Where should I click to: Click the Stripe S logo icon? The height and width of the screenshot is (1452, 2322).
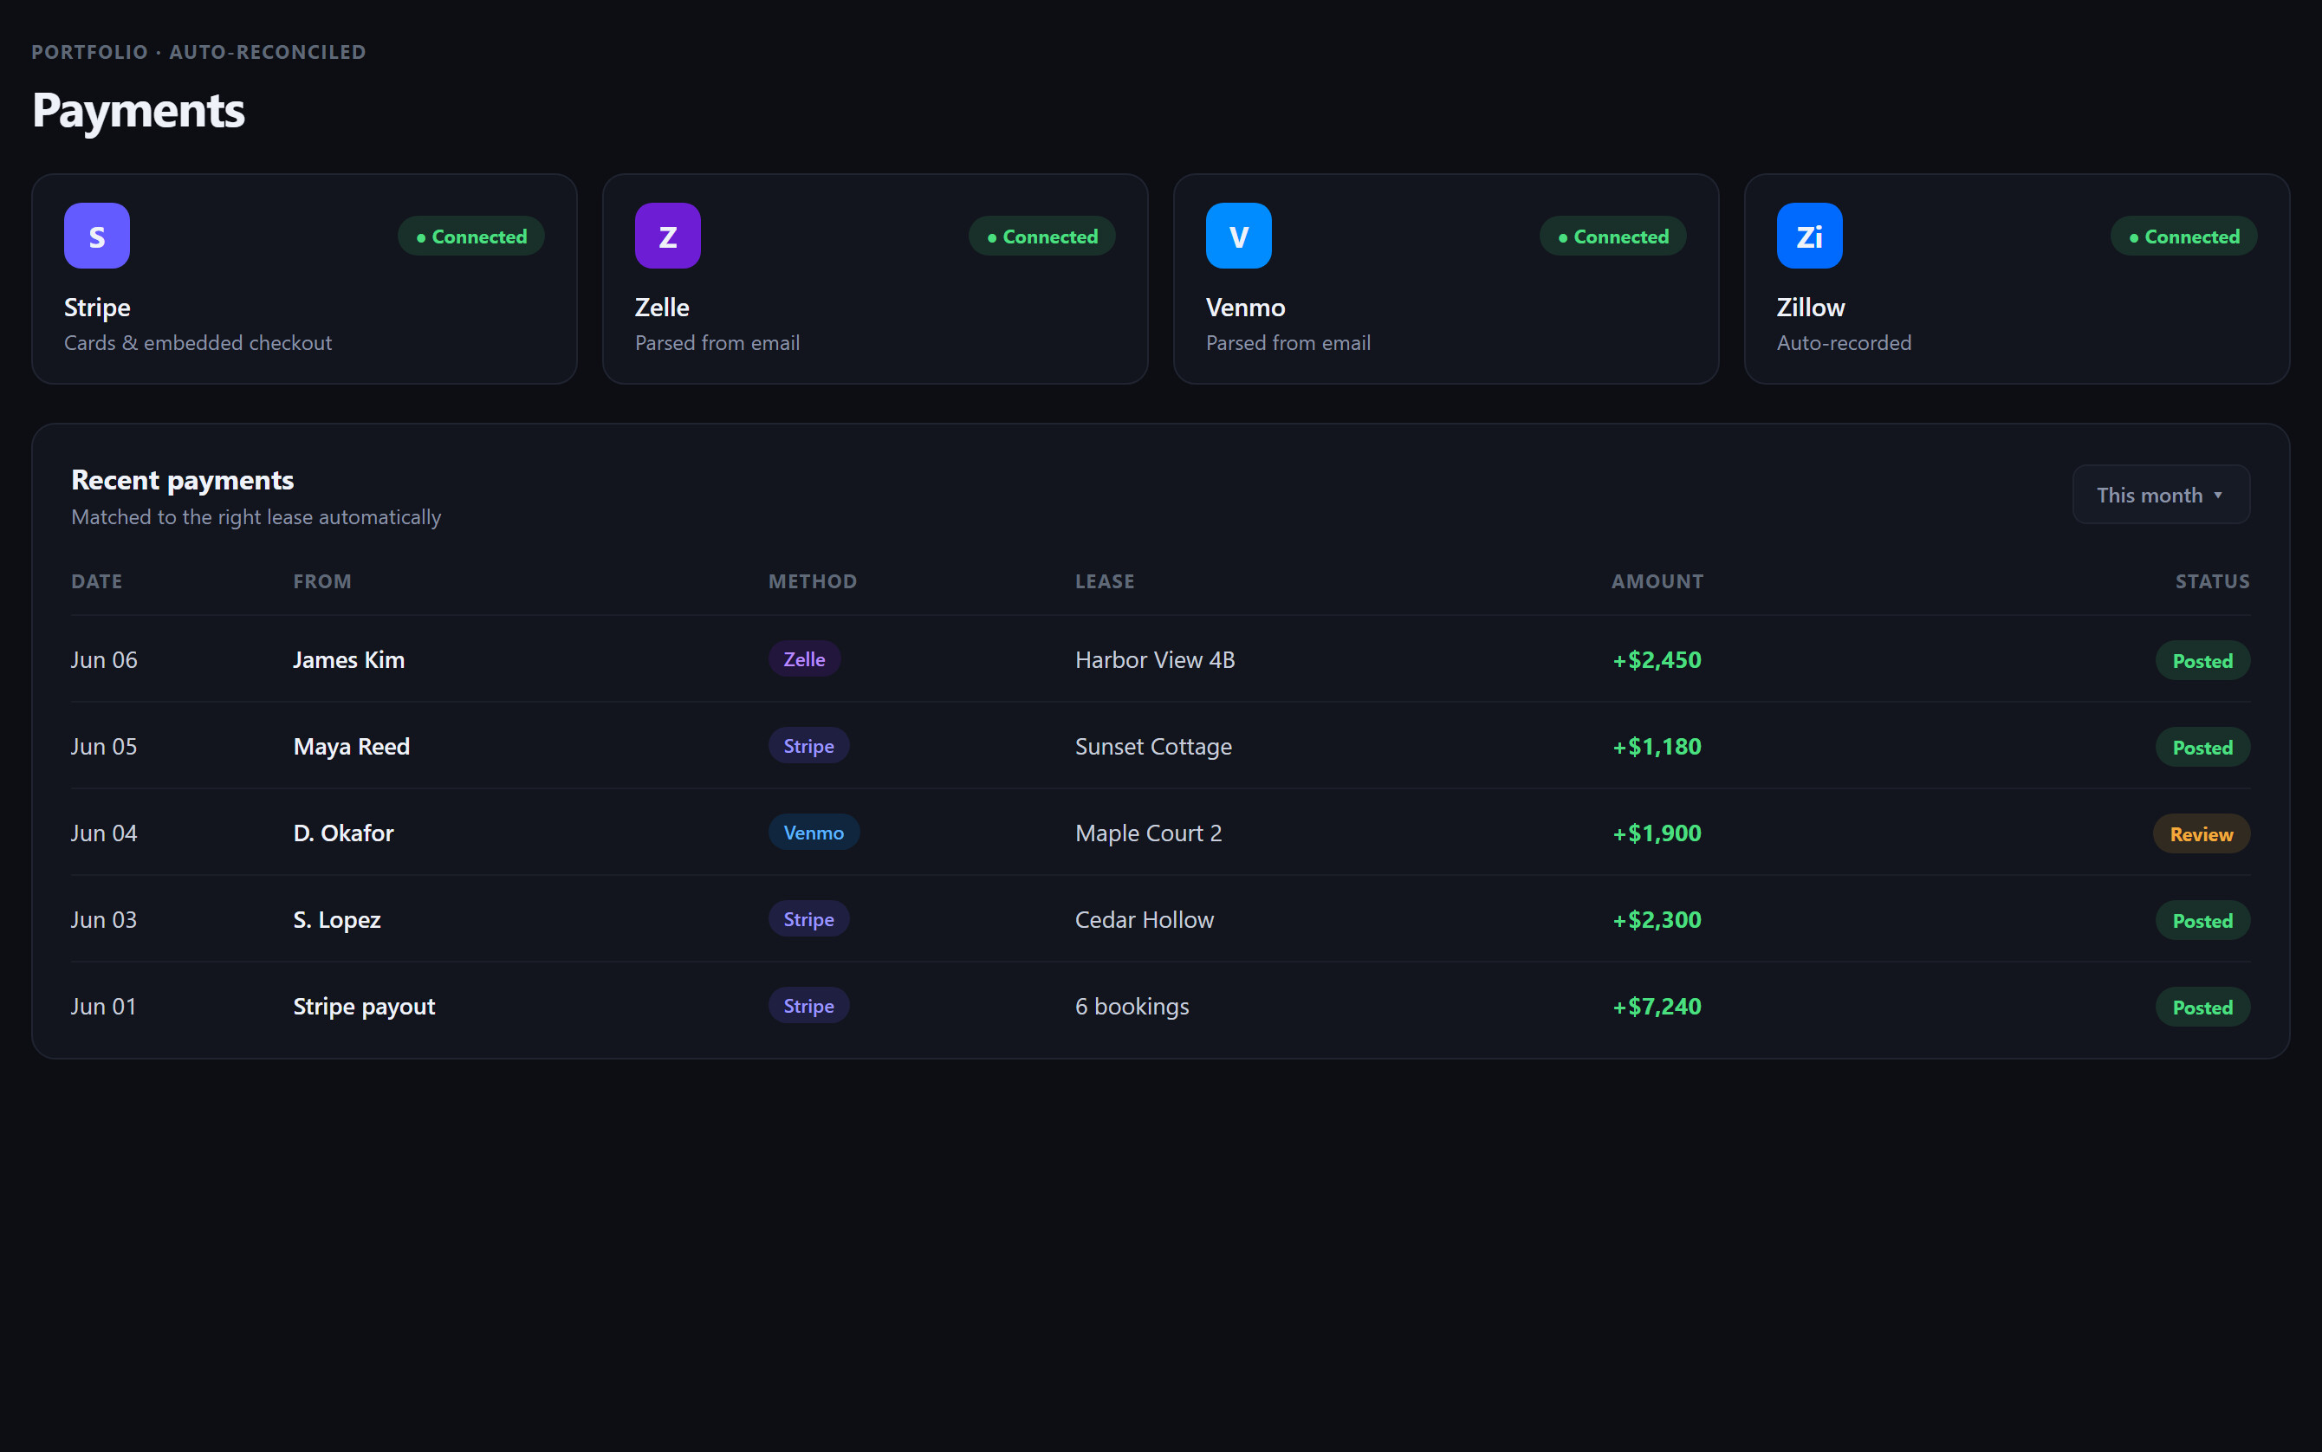[x=97, y=236]
